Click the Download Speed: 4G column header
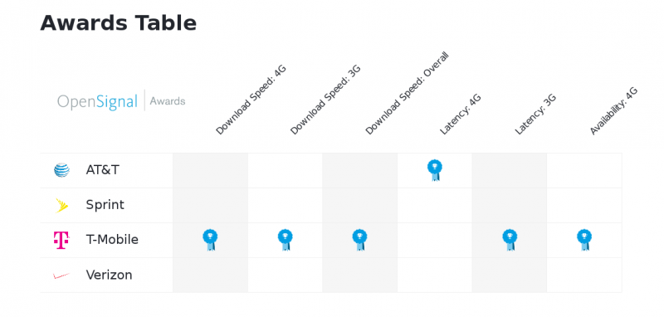This screenshot has width=664, height=317. [251, 100]
